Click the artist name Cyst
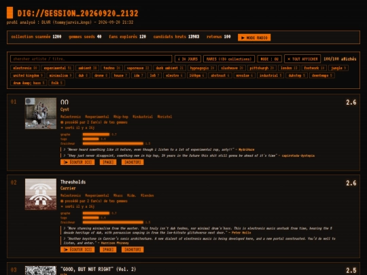Image resolution: width=367 pixels, height=275 pixels. [x=65, y=109]
